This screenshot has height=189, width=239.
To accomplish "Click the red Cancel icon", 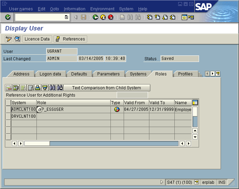I will click(x=111, y=17).
